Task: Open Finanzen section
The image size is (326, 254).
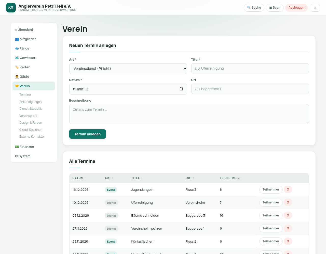Action: pyautogui.click(x=34, y=147)
